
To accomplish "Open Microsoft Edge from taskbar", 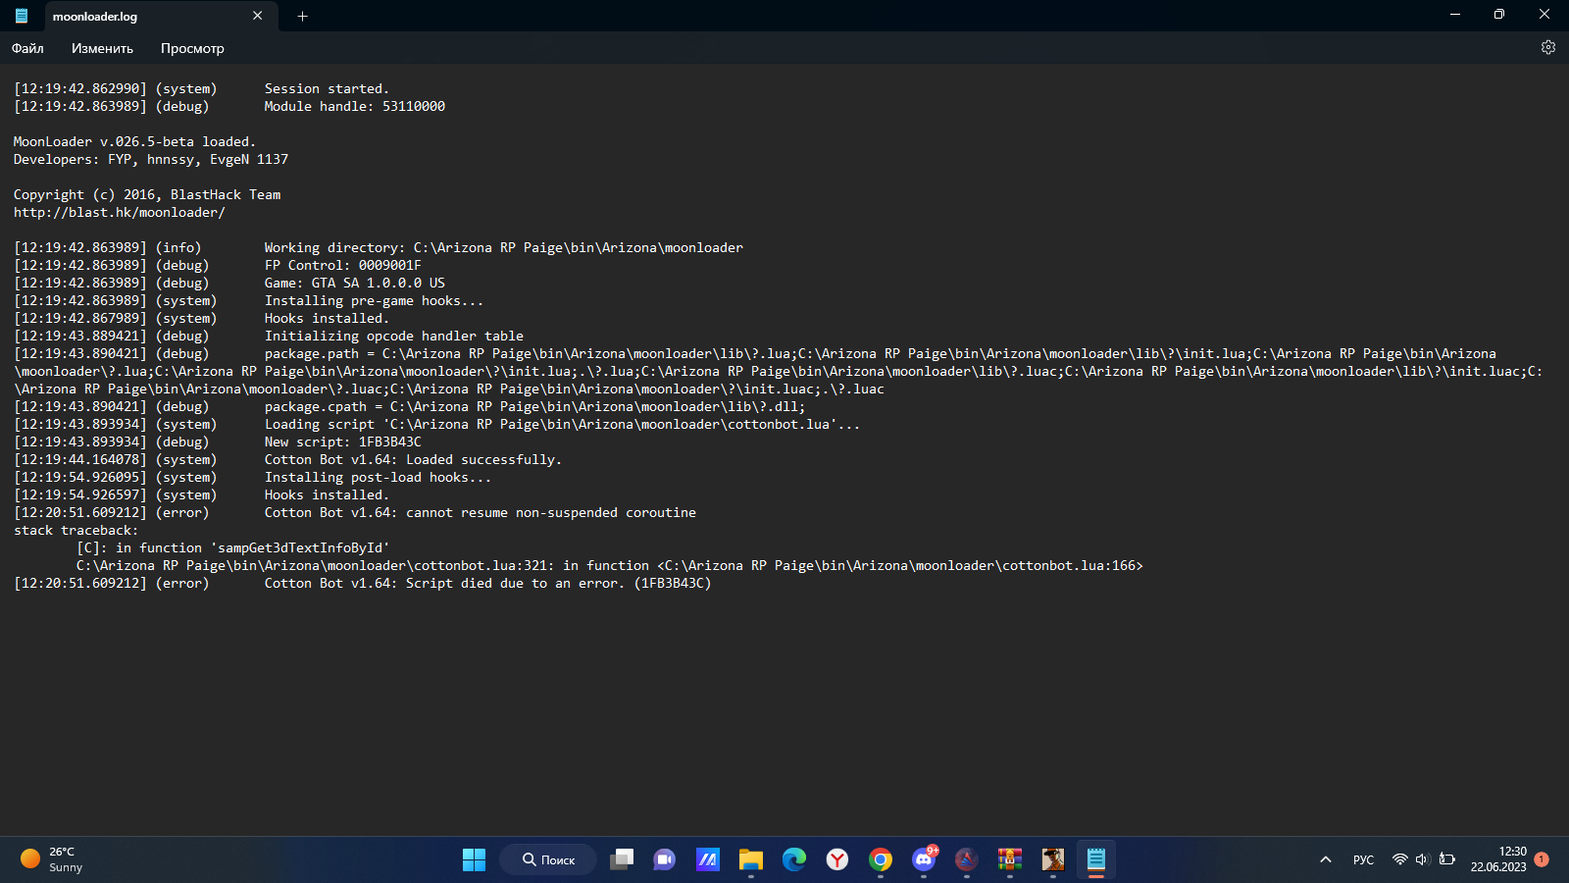I will 794,859.
